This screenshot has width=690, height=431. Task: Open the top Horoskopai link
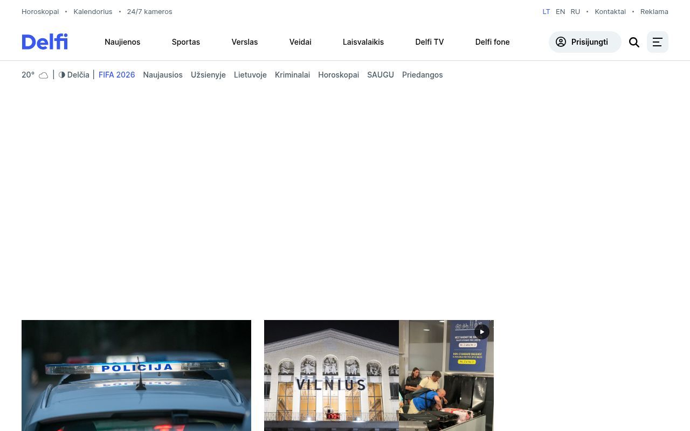tap(40, 11)
